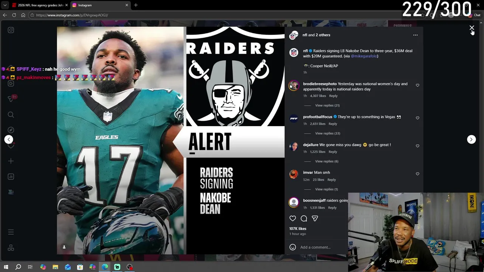Click the browser address bar URL
The height and width of the screenshot is (272, 484).
pyautogui.click(x=72, y=15)
